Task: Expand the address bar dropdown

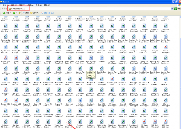Action: coord(172,9)
